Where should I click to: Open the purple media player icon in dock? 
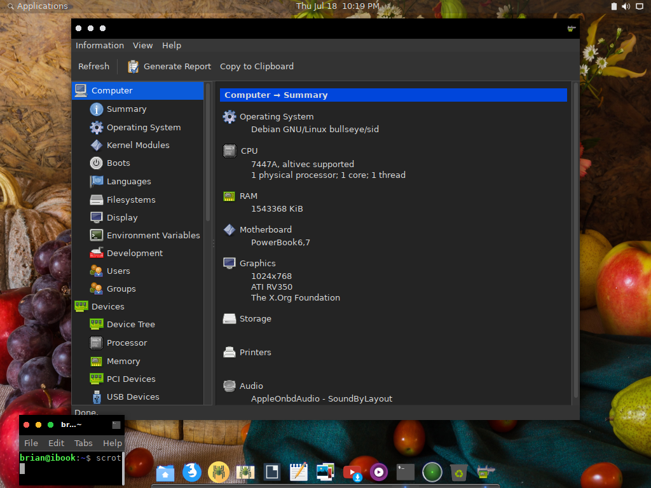[379, 472]
